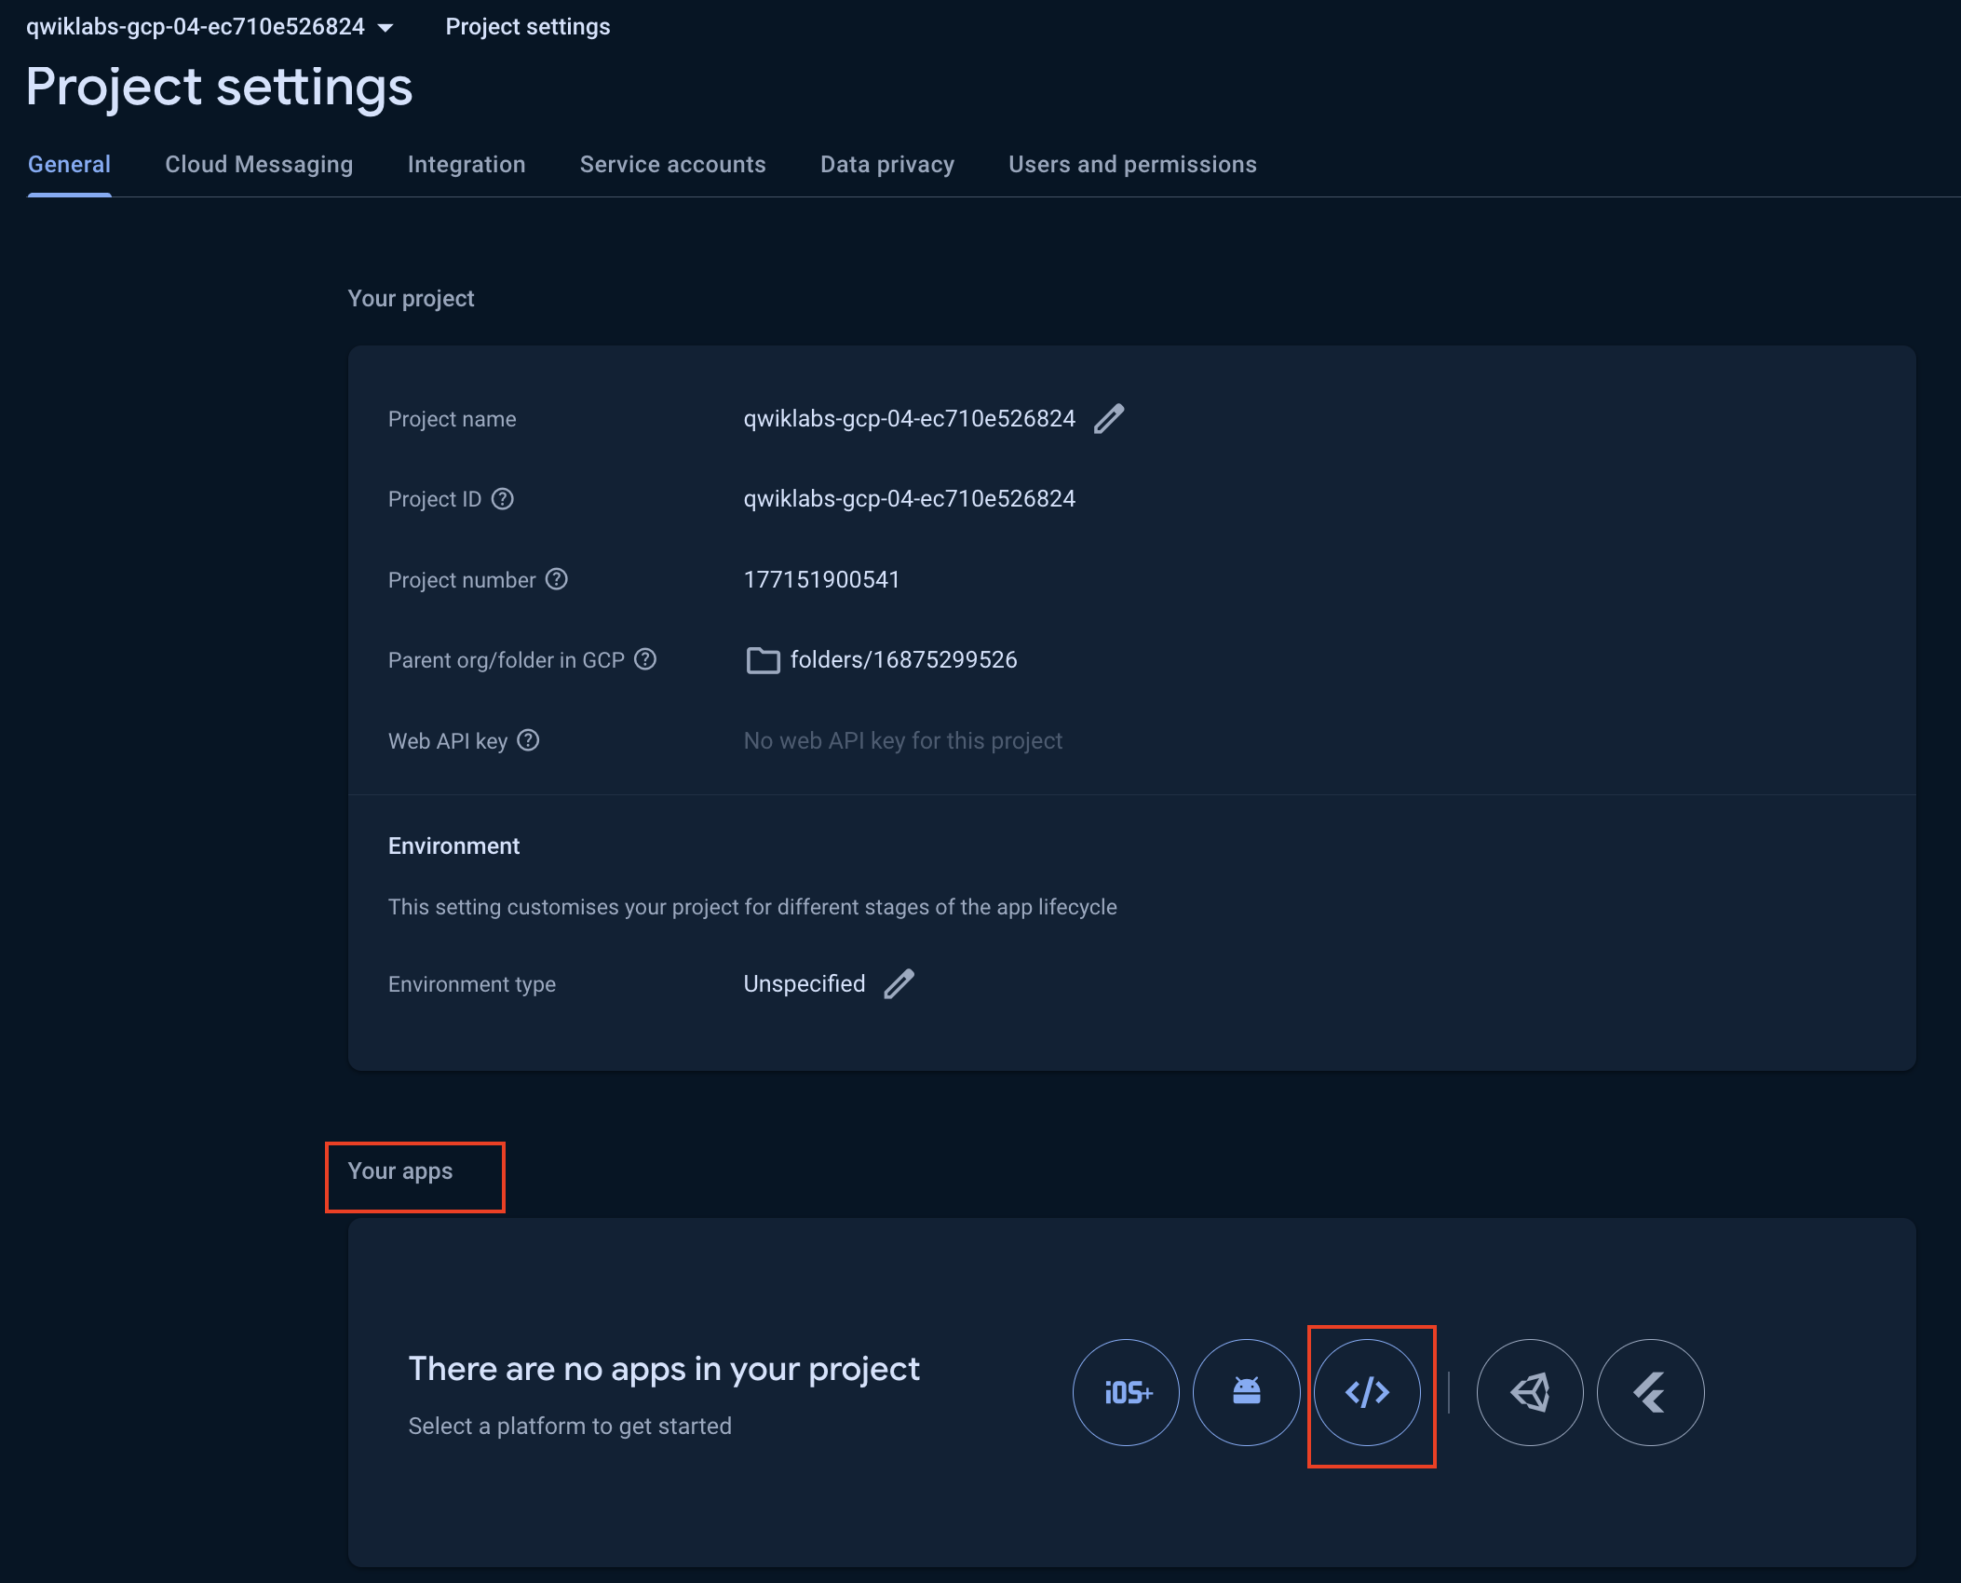Click 'Select a platform to get started' text
Screen dimensions: 1961x1583
570,1427
